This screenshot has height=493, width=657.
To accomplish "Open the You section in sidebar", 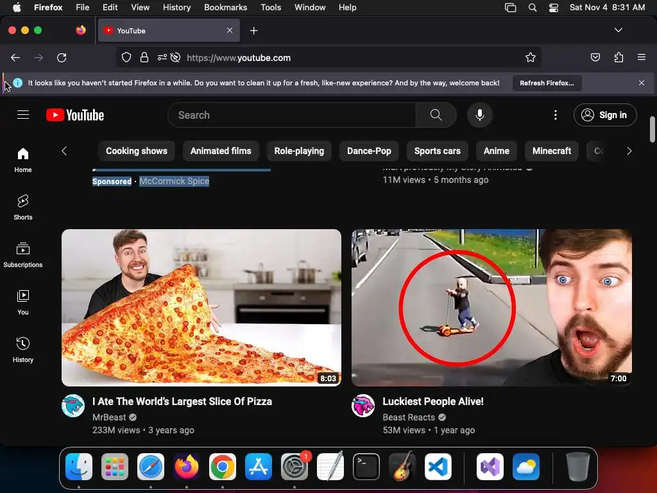I will point(23,302).
